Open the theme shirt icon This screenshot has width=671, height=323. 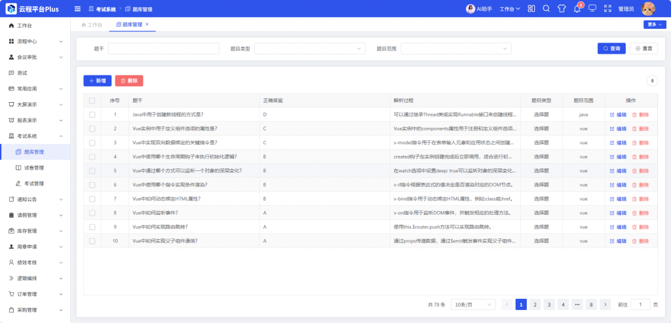click(x=562, y=9)
